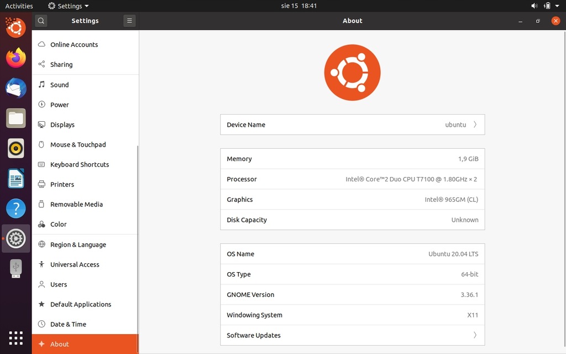Viewport: 566px width, 354px height.
Task: Click the Online Accounts cloud icon
Action: point(42,44)
